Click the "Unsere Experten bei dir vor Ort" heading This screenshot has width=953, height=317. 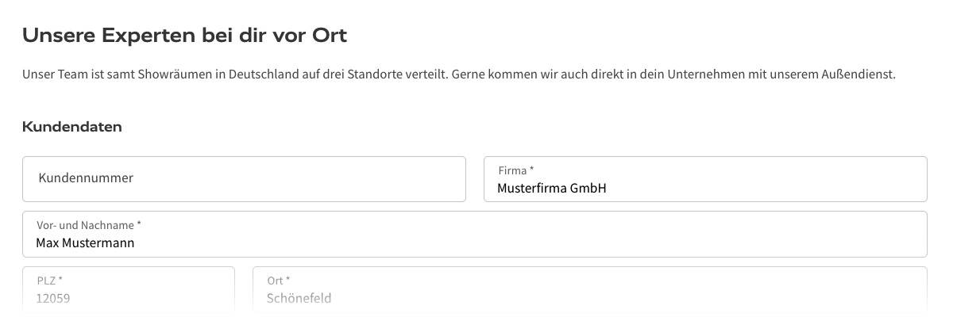tap(184, 36)
